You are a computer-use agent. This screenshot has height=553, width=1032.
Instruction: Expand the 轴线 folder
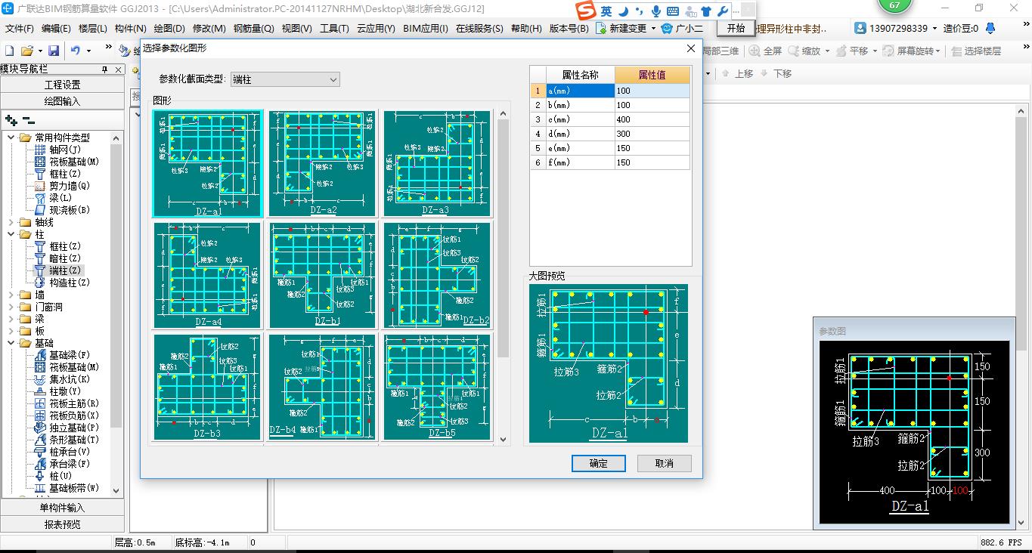(x=11, y=222)
